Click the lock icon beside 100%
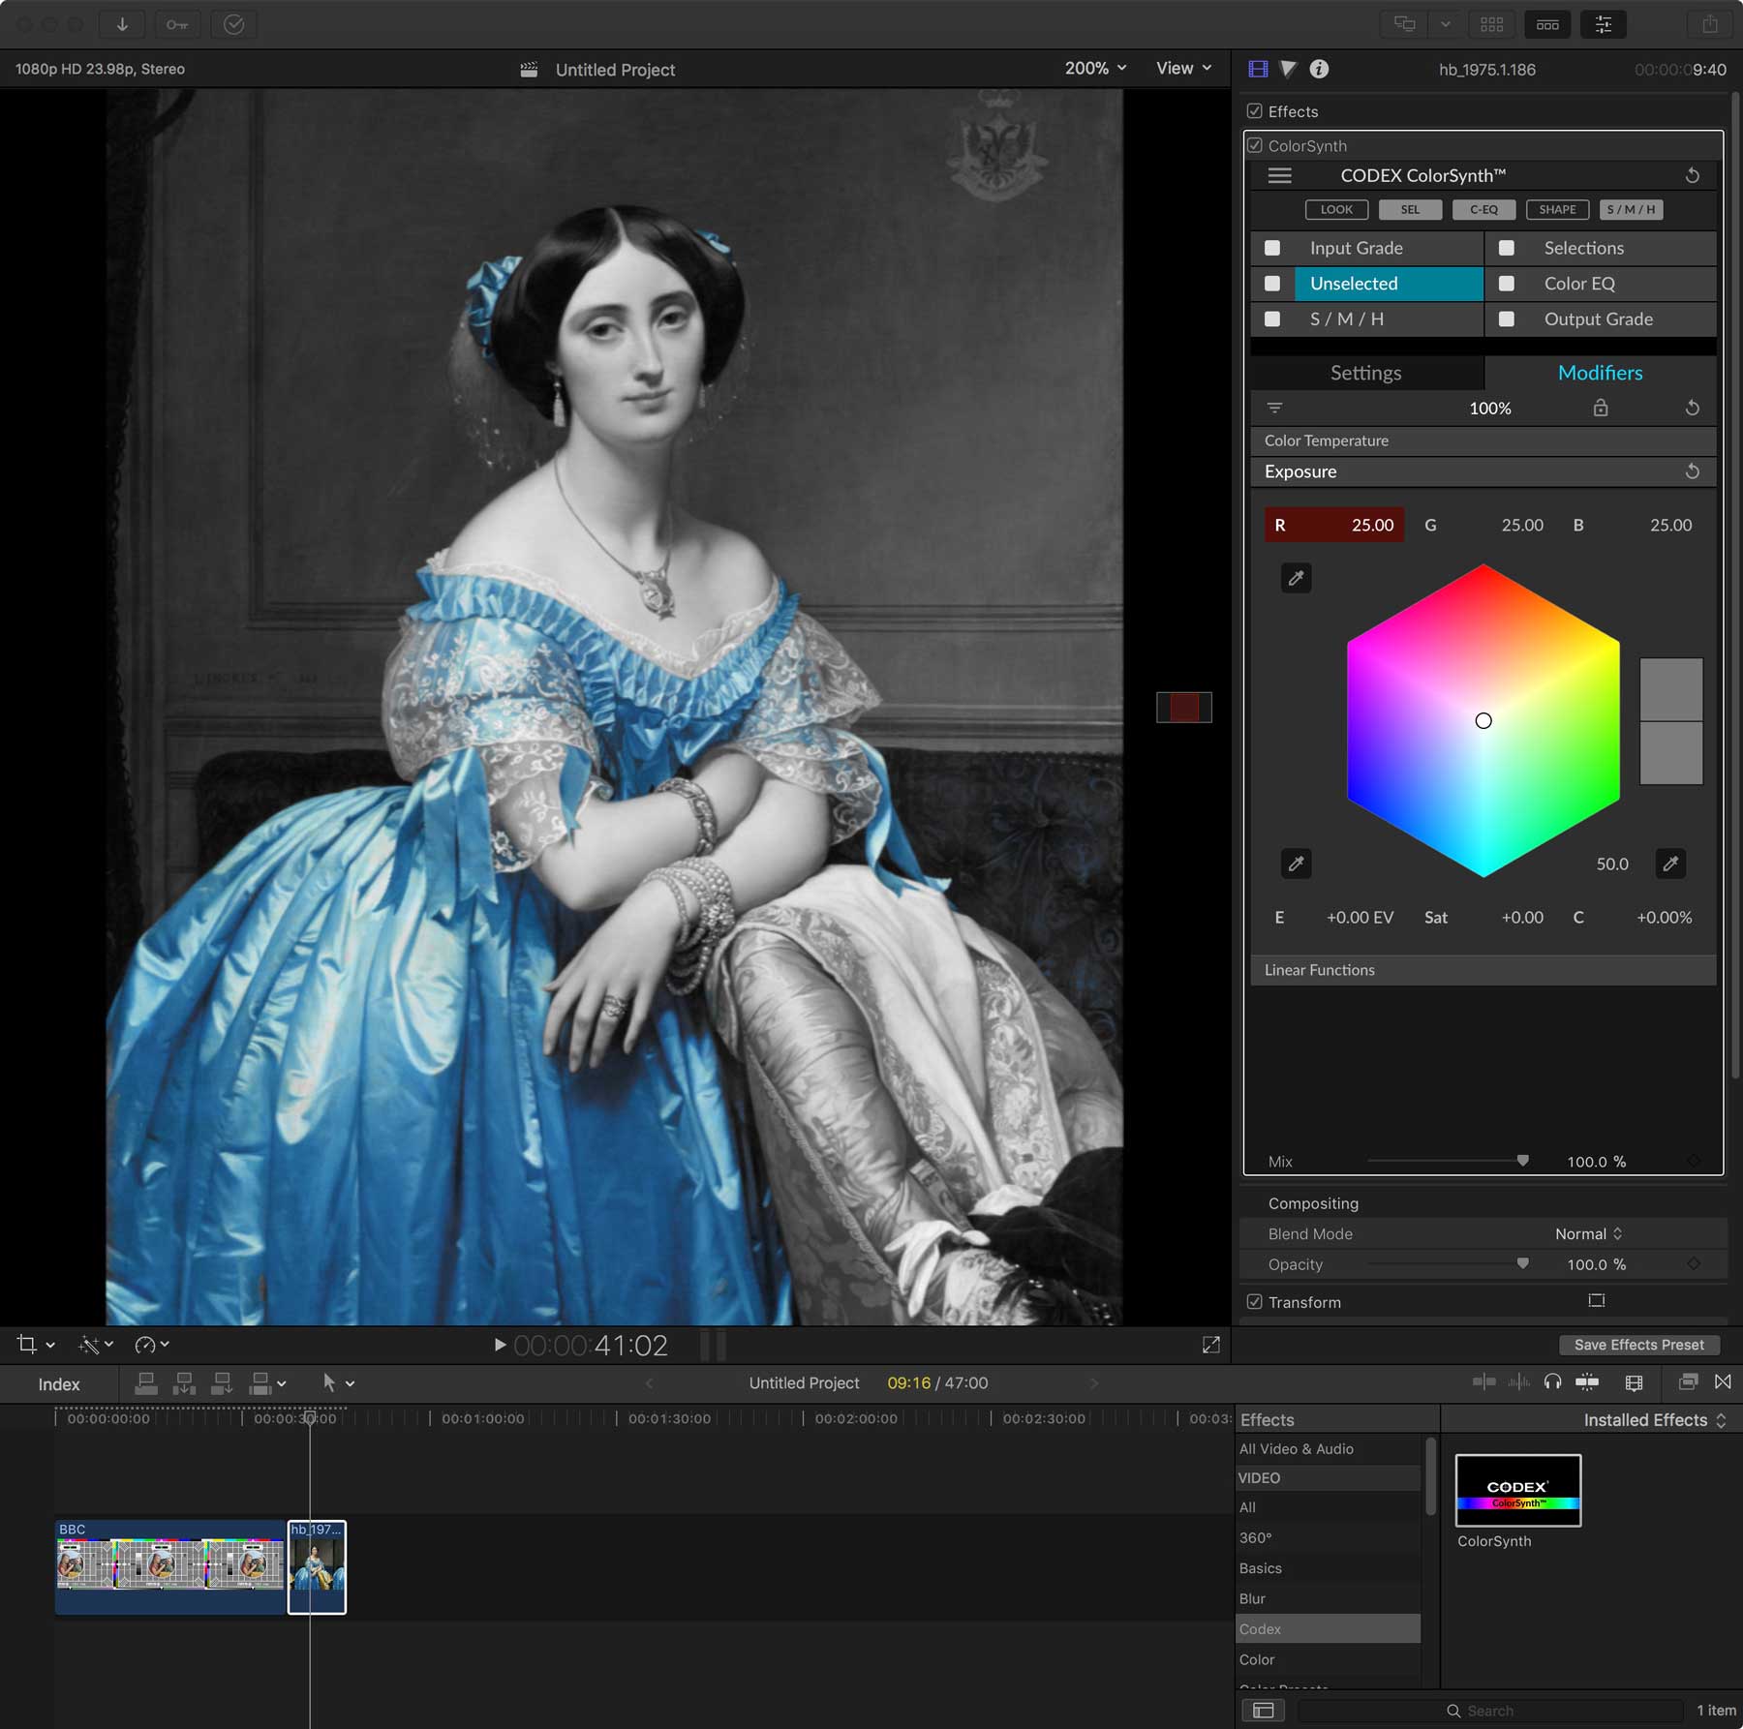The height and width of the screenshot is (1729, 1743). pyautogui.click(x=1601, y=408)
